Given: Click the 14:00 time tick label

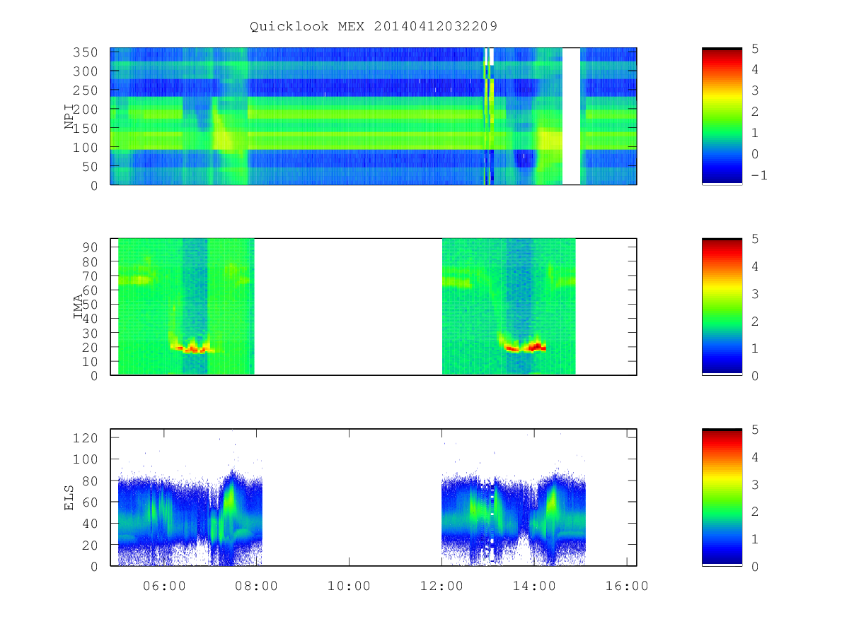Looking at the screenshot, I should click(x=535, y=585).
